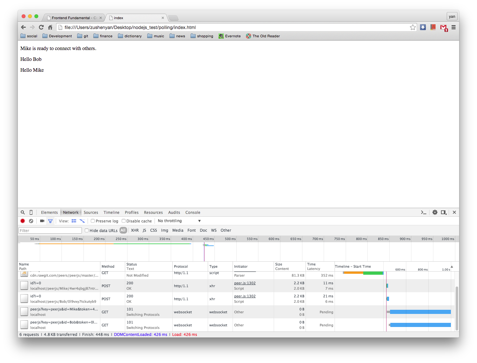Image resolution: width=477 pixels, height=363 pixels.
Task: Filter requests by CSS
Action: (154, 230)
